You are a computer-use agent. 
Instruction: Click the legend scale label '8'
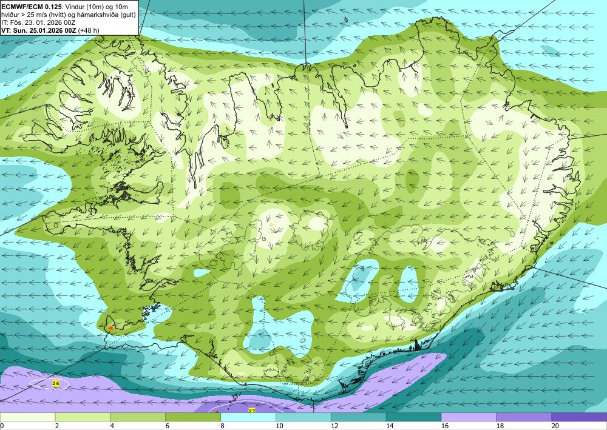pos(223,426)
